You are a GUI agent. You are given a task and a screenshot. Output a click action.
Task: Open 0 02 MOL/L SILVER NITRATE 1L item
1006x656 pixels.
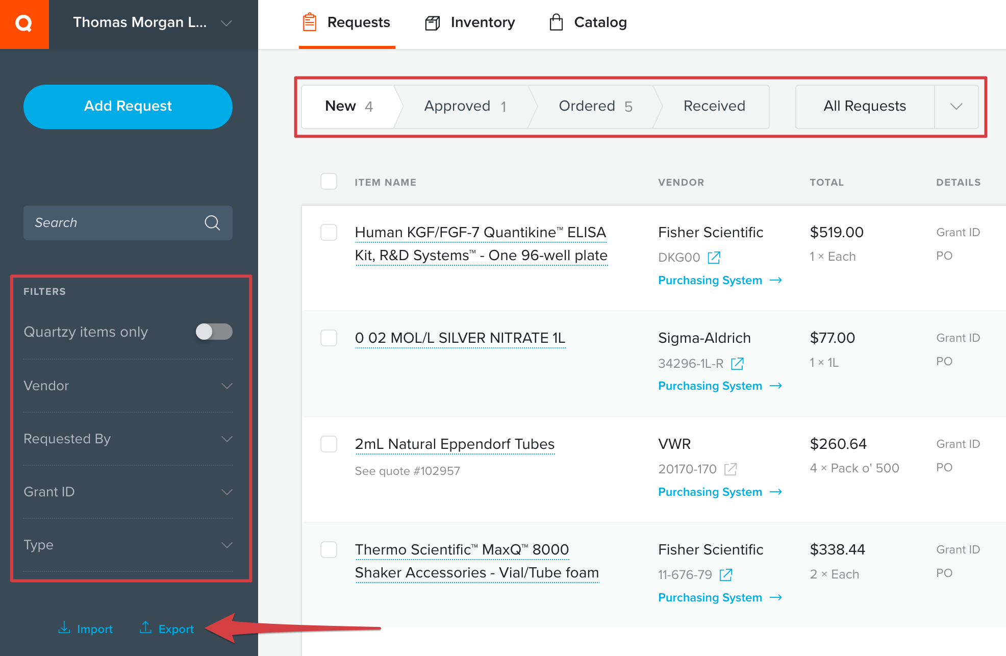click(x=460, y=338)
